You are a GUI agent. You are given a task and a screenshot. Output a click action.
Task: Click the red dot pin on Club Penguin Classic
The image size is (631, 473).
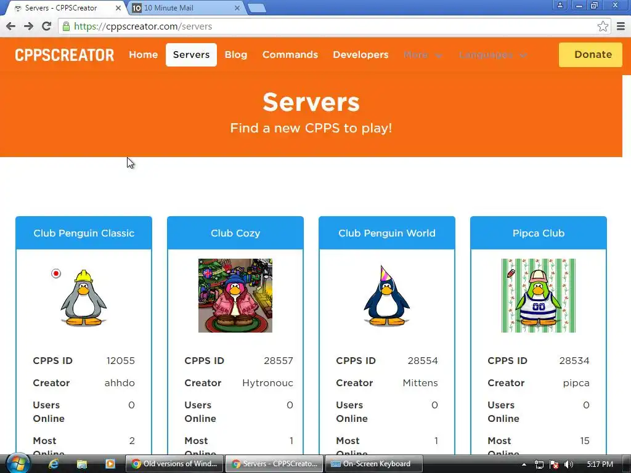tap(56, 273)
